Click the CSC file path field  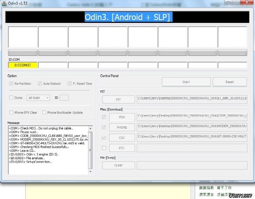(192, 138)
